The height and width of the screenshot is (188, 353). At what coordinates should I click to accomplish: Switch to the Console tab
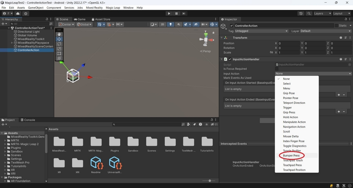tap(28, 120)
